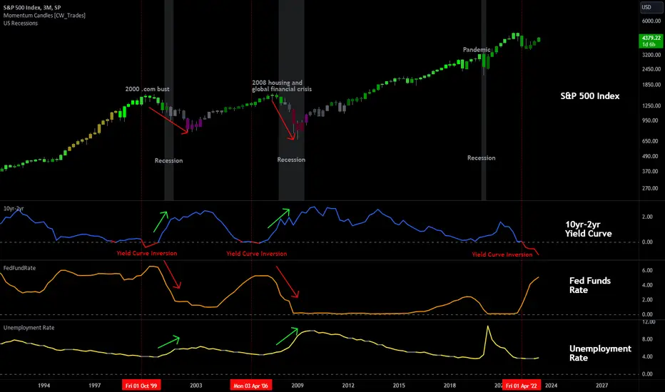Click the 370.00 price scale value
The height and width of the screenshot is (392, 665).
pyautogui.click(x=651, y=171)
